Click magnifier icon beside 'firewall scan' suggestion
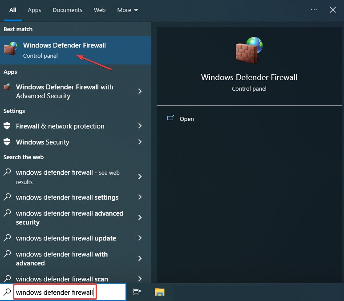 (7, 279)
